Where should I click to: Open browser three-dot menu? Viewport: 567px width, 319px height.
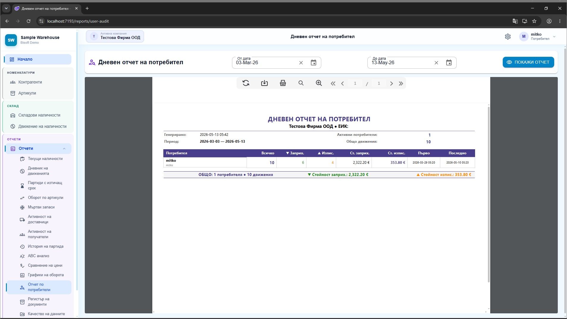(x=560, y=21)
